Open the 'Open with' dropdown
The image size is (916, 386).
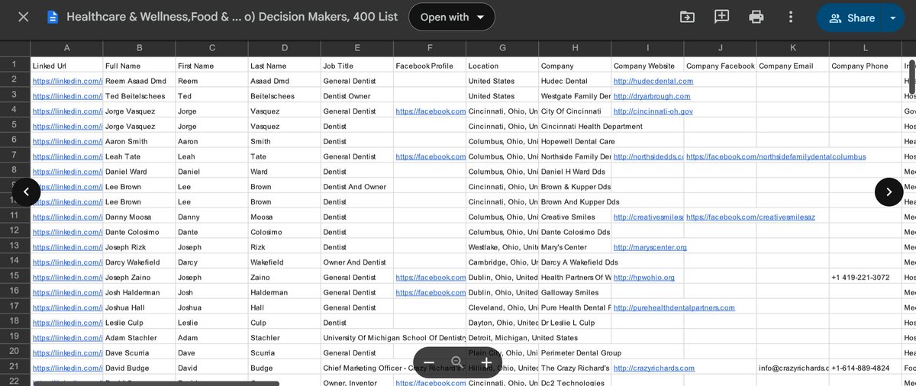452,17
